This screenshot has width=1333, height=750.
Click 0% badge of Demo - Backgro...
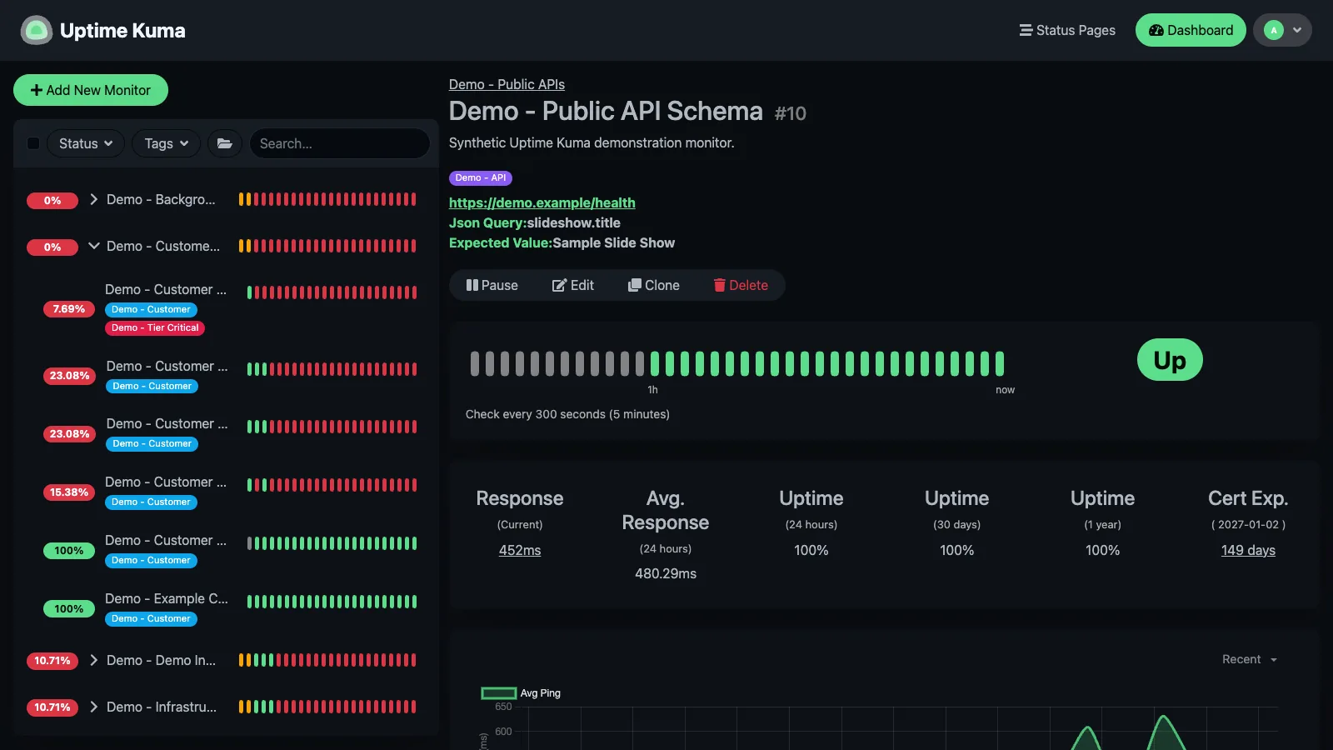pyautogui.click(x=52, y=201)
